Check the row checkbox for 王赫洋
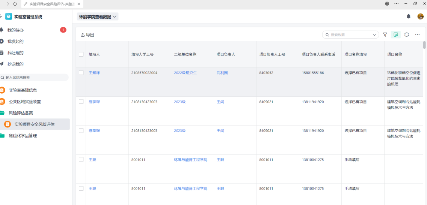Viewport: 427px width, 205px height. [x=81, y=73]
